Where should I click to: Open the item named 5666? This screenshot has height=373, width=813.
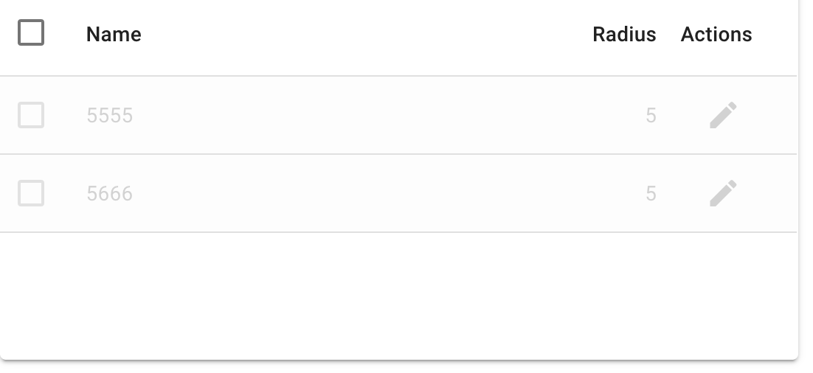point(109,193)
